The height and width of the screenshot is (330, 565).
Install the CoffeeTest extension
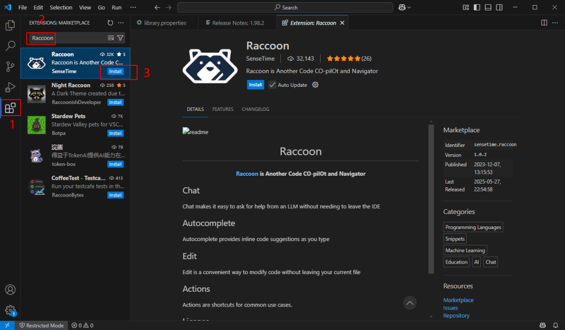[x=115, y=195]
